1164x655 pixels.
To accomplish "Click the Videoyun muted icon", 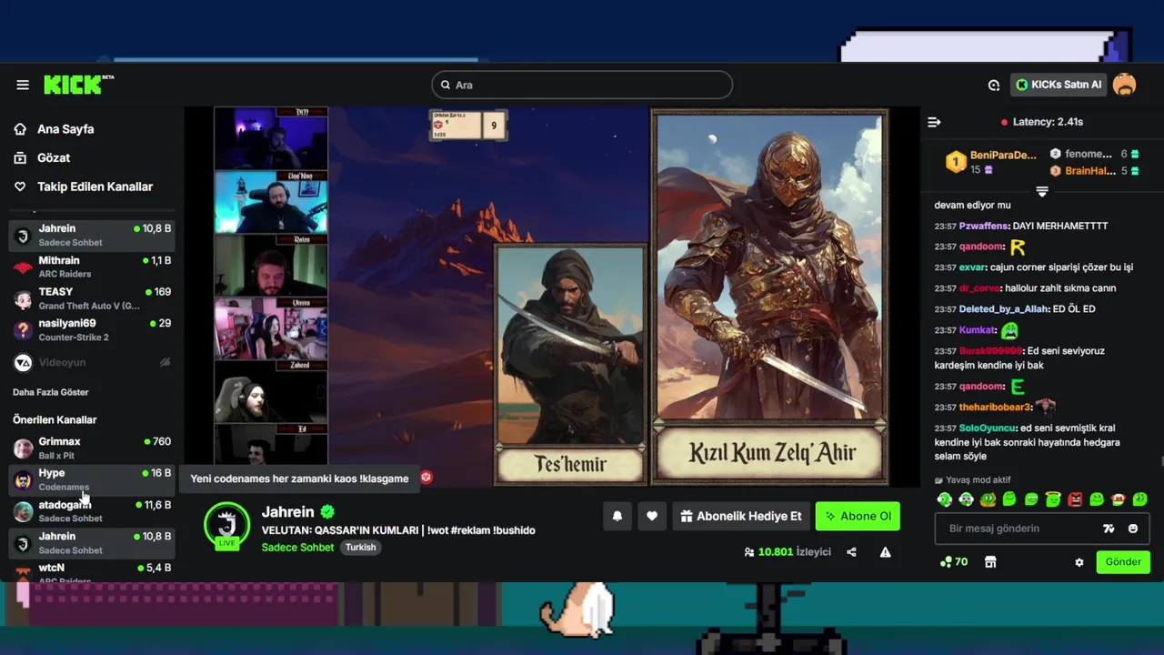I will pos(165,362).
